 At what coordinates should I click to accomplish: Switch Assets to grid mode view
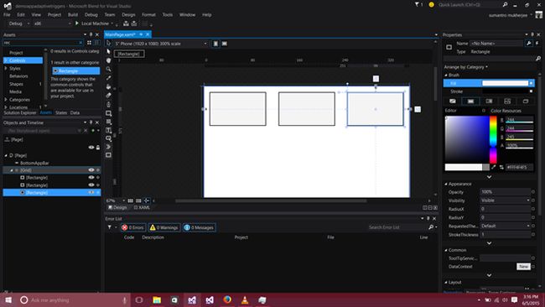89,43
